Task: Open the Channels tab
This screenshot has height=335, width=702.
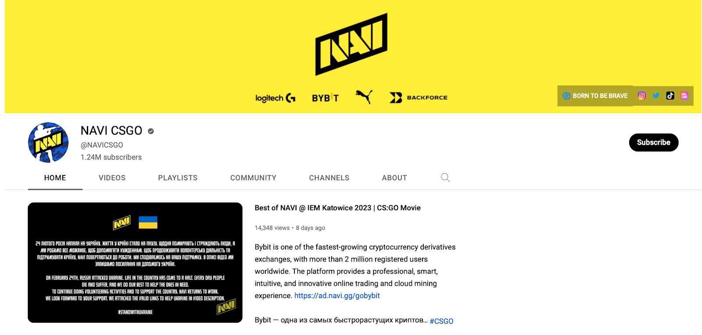Action: (x=329, y=178)
